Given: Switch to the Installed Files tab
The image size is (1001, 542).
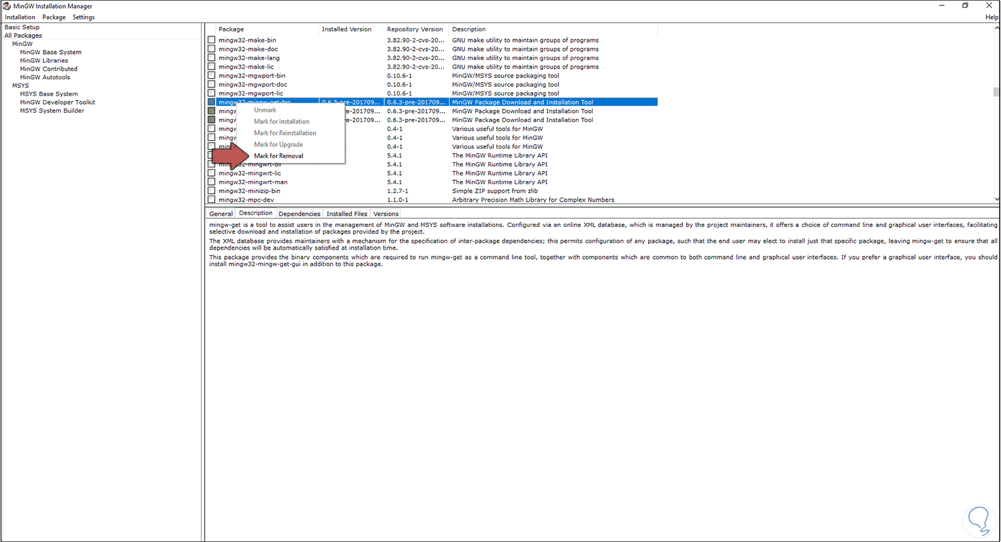Looking at the screenshot, I should click(347, 214).
